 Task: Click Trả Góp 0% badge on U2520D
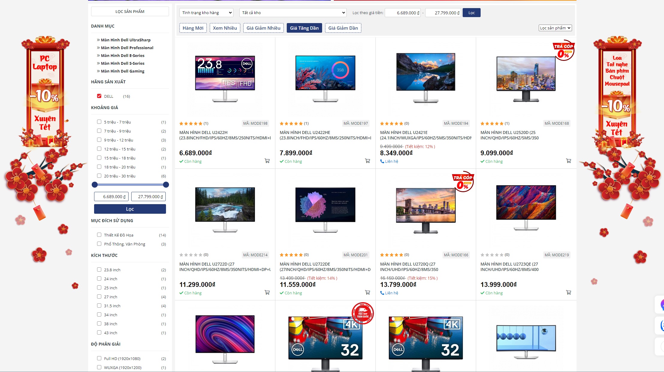(563, 50)
